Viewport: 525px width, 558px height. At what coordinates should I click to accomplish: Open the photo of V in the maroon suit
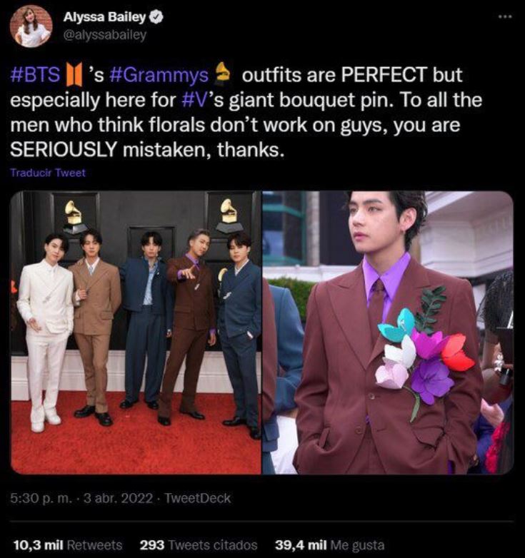(x=388, y=332)
